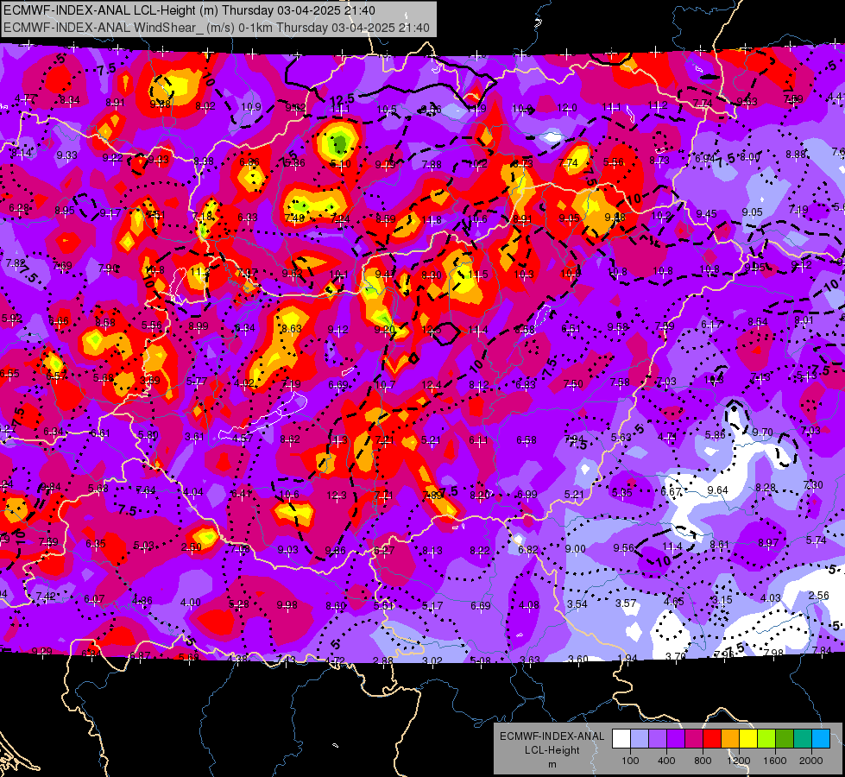Pick the sky blue legend swatch
The width and height of the screenshot is (845, 777).
(x=821, y=739)
